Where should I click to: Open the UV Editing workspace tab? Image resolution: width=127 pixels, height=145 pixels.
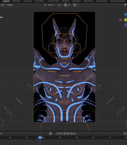39,1
